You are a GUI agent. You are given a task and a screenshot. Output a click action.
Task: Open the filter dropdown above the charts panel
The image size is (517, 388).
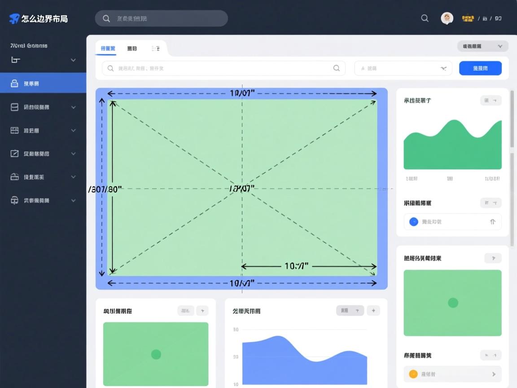pos(482,46)
